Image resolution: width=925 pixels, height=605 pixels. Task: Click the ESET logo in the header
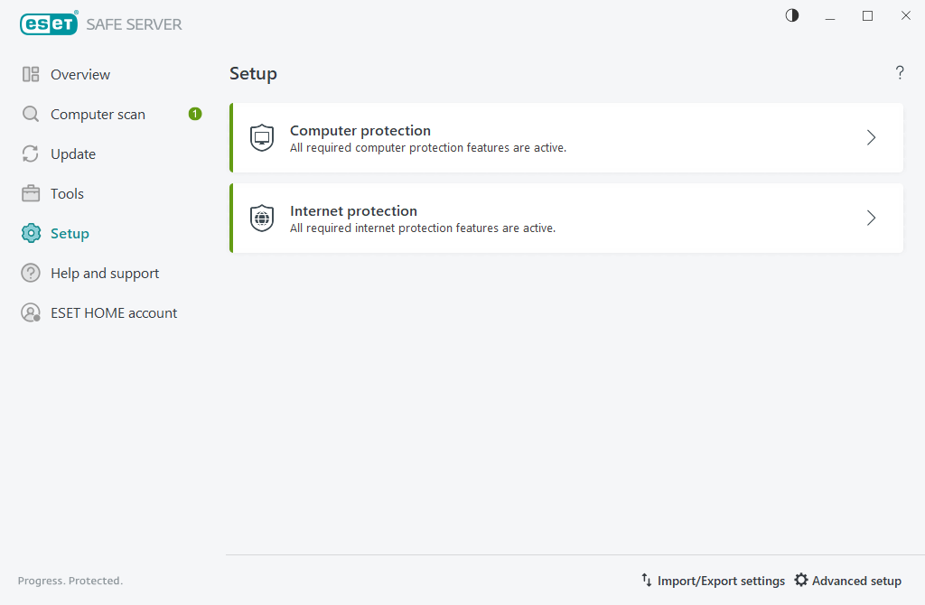tap(49, 24)
